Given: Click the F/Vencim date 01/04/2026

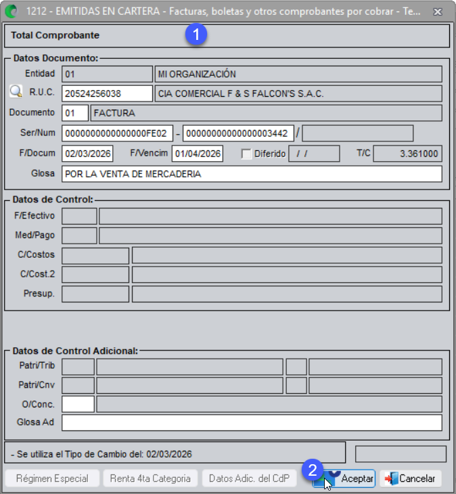Looking at the screenshot, I should 198,154.
